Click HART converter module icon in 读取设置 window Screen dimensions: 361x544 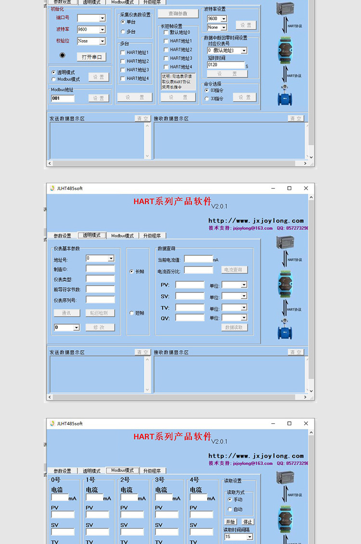(x=285, y=520)
